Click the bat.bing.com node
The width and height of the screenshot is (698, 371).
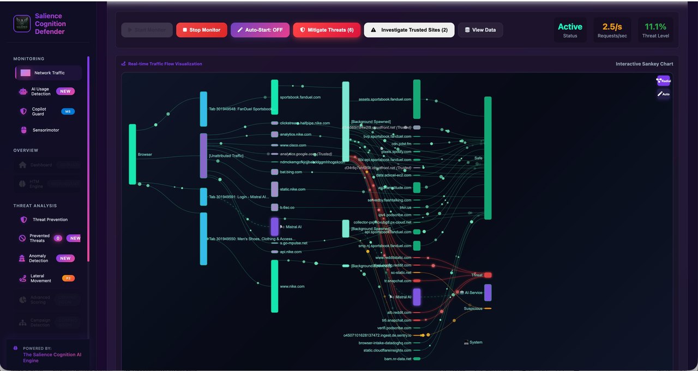point(275,172)
